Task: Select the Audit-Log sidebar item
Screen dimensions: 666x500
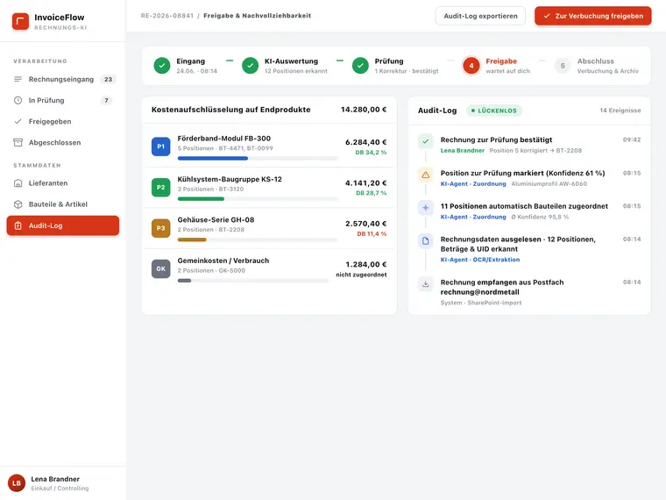Action: pos(63,225)
